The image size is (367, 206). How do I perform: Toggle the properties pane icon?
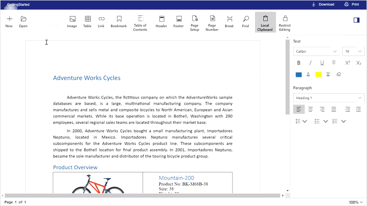pyautogui.click(x=356, y=20)
